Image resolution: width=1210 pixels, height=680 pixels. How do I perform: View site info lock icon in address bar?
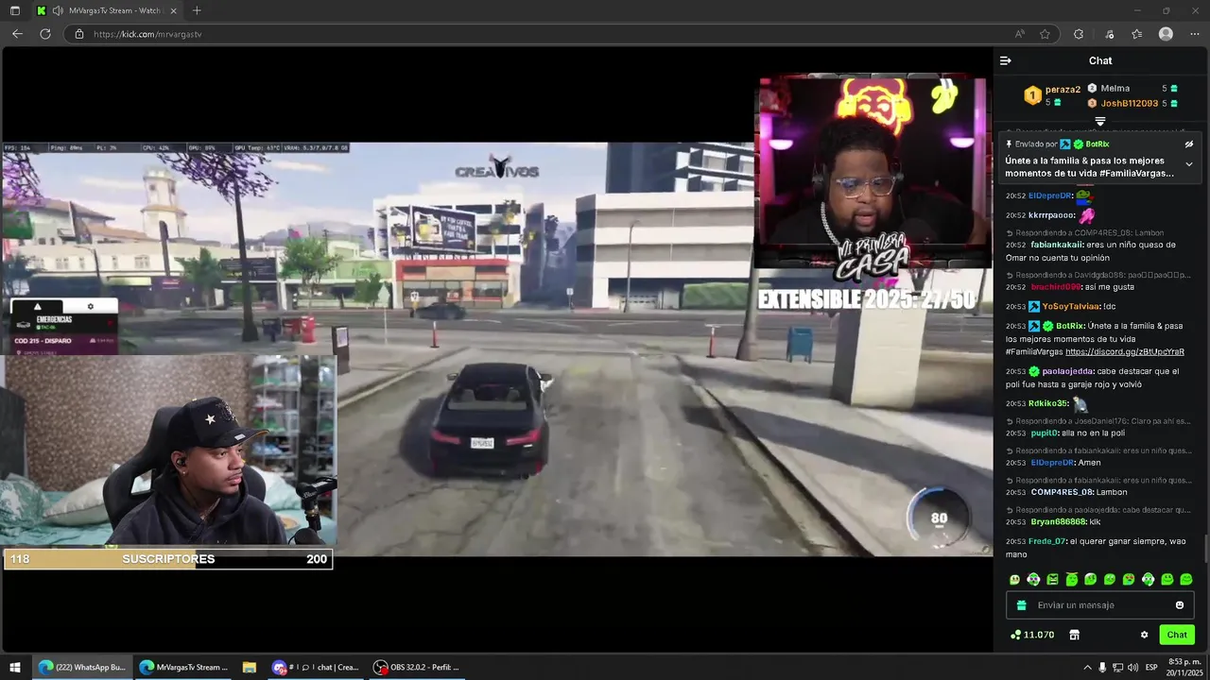(79, 34)
